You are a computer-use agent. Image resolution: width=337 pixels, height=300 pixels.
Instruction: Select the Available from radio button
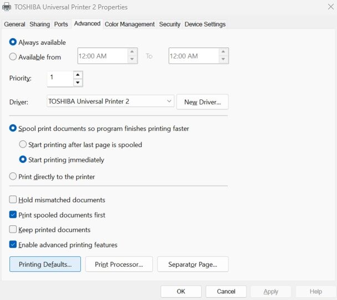pyautogui.click(x=13, y=56)
